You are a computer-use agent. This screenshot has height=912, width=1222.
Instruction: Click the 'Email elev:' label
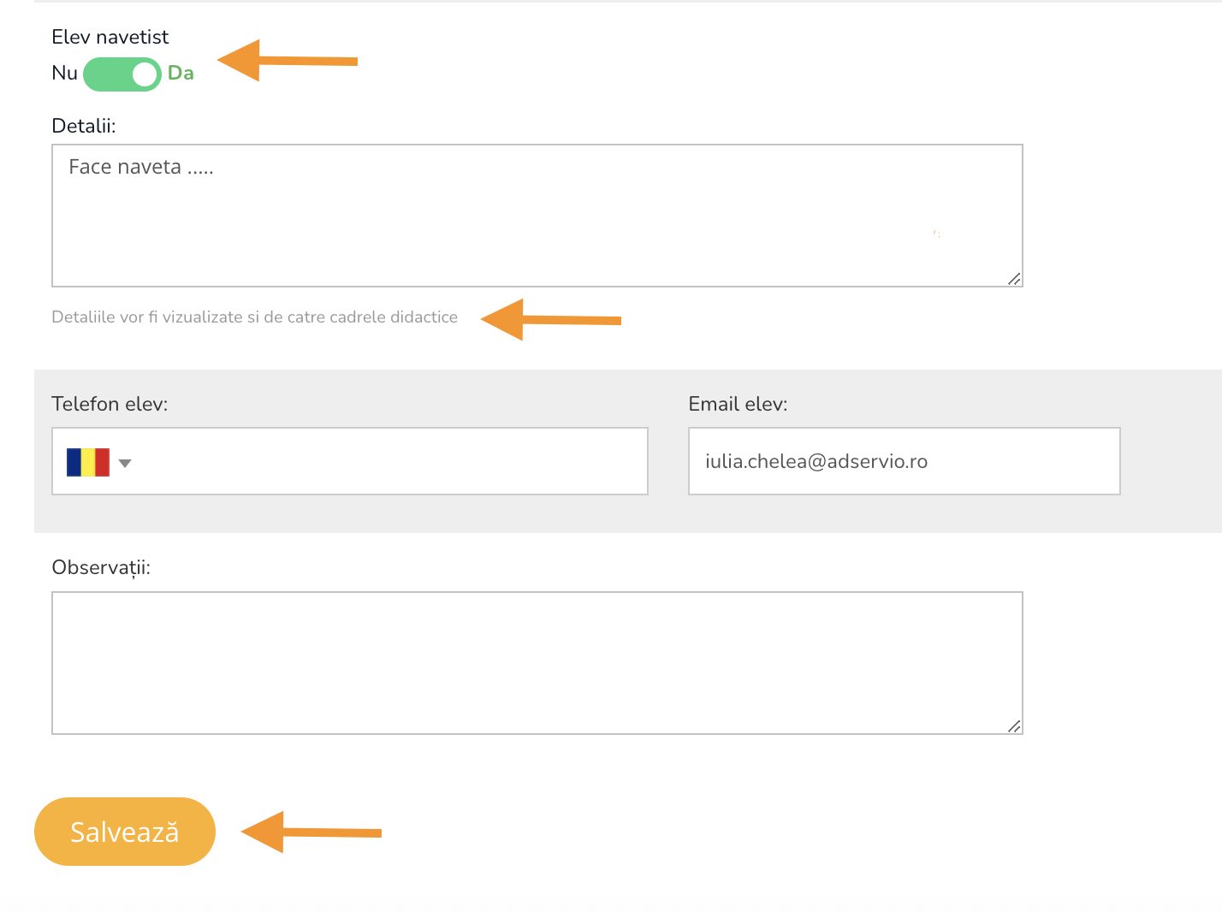[x=738, y=404]
